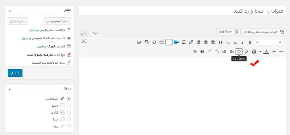Align text left

[213, 42]
